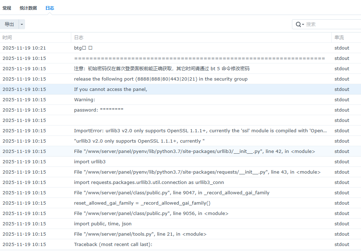Open the 统计数据 statistics tab
This screenshot has width=361, height=251.
[x=28, y=8]
